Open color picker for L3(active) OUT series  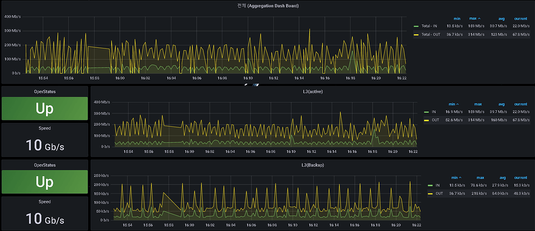click(426, 120)
